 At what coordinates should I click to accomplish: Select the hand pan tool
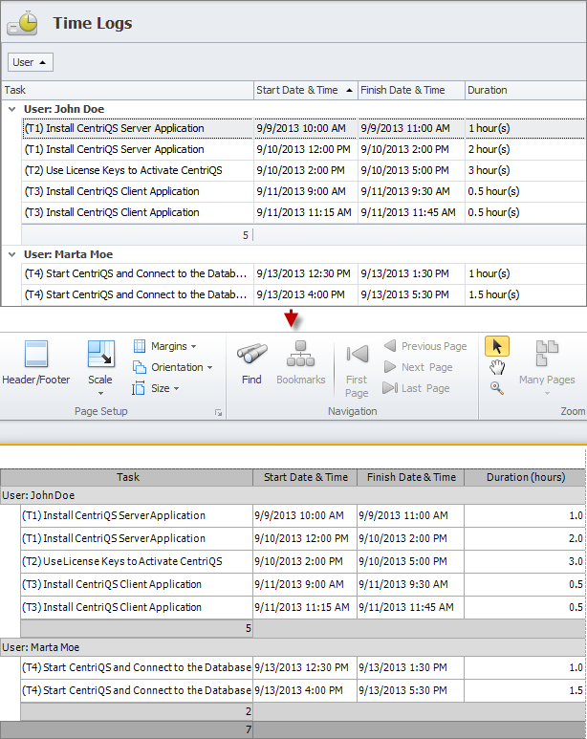(x=497, y=367)
